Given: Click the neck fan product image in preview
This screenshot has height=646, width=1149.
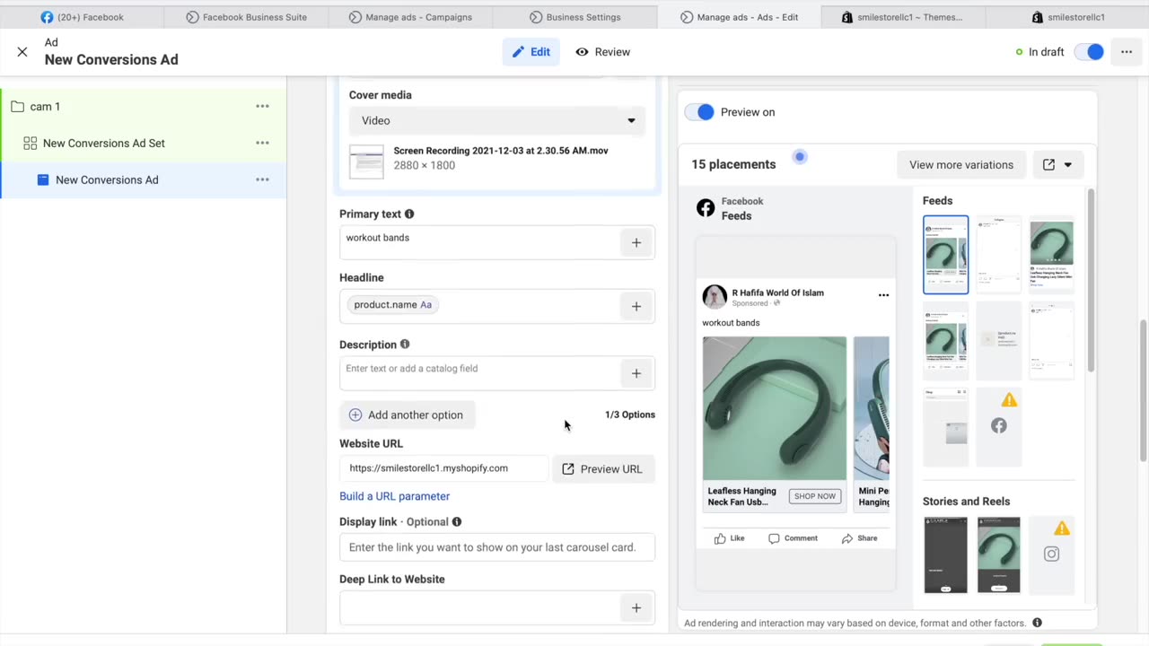Looking at the screenshot, I should (775, 408).
